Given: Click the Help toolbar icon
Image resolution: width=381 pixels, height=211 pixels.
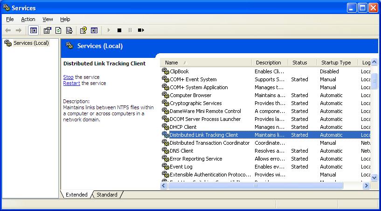Looking at the screenshot, I should pyautogui.click(x=83, y=30).
